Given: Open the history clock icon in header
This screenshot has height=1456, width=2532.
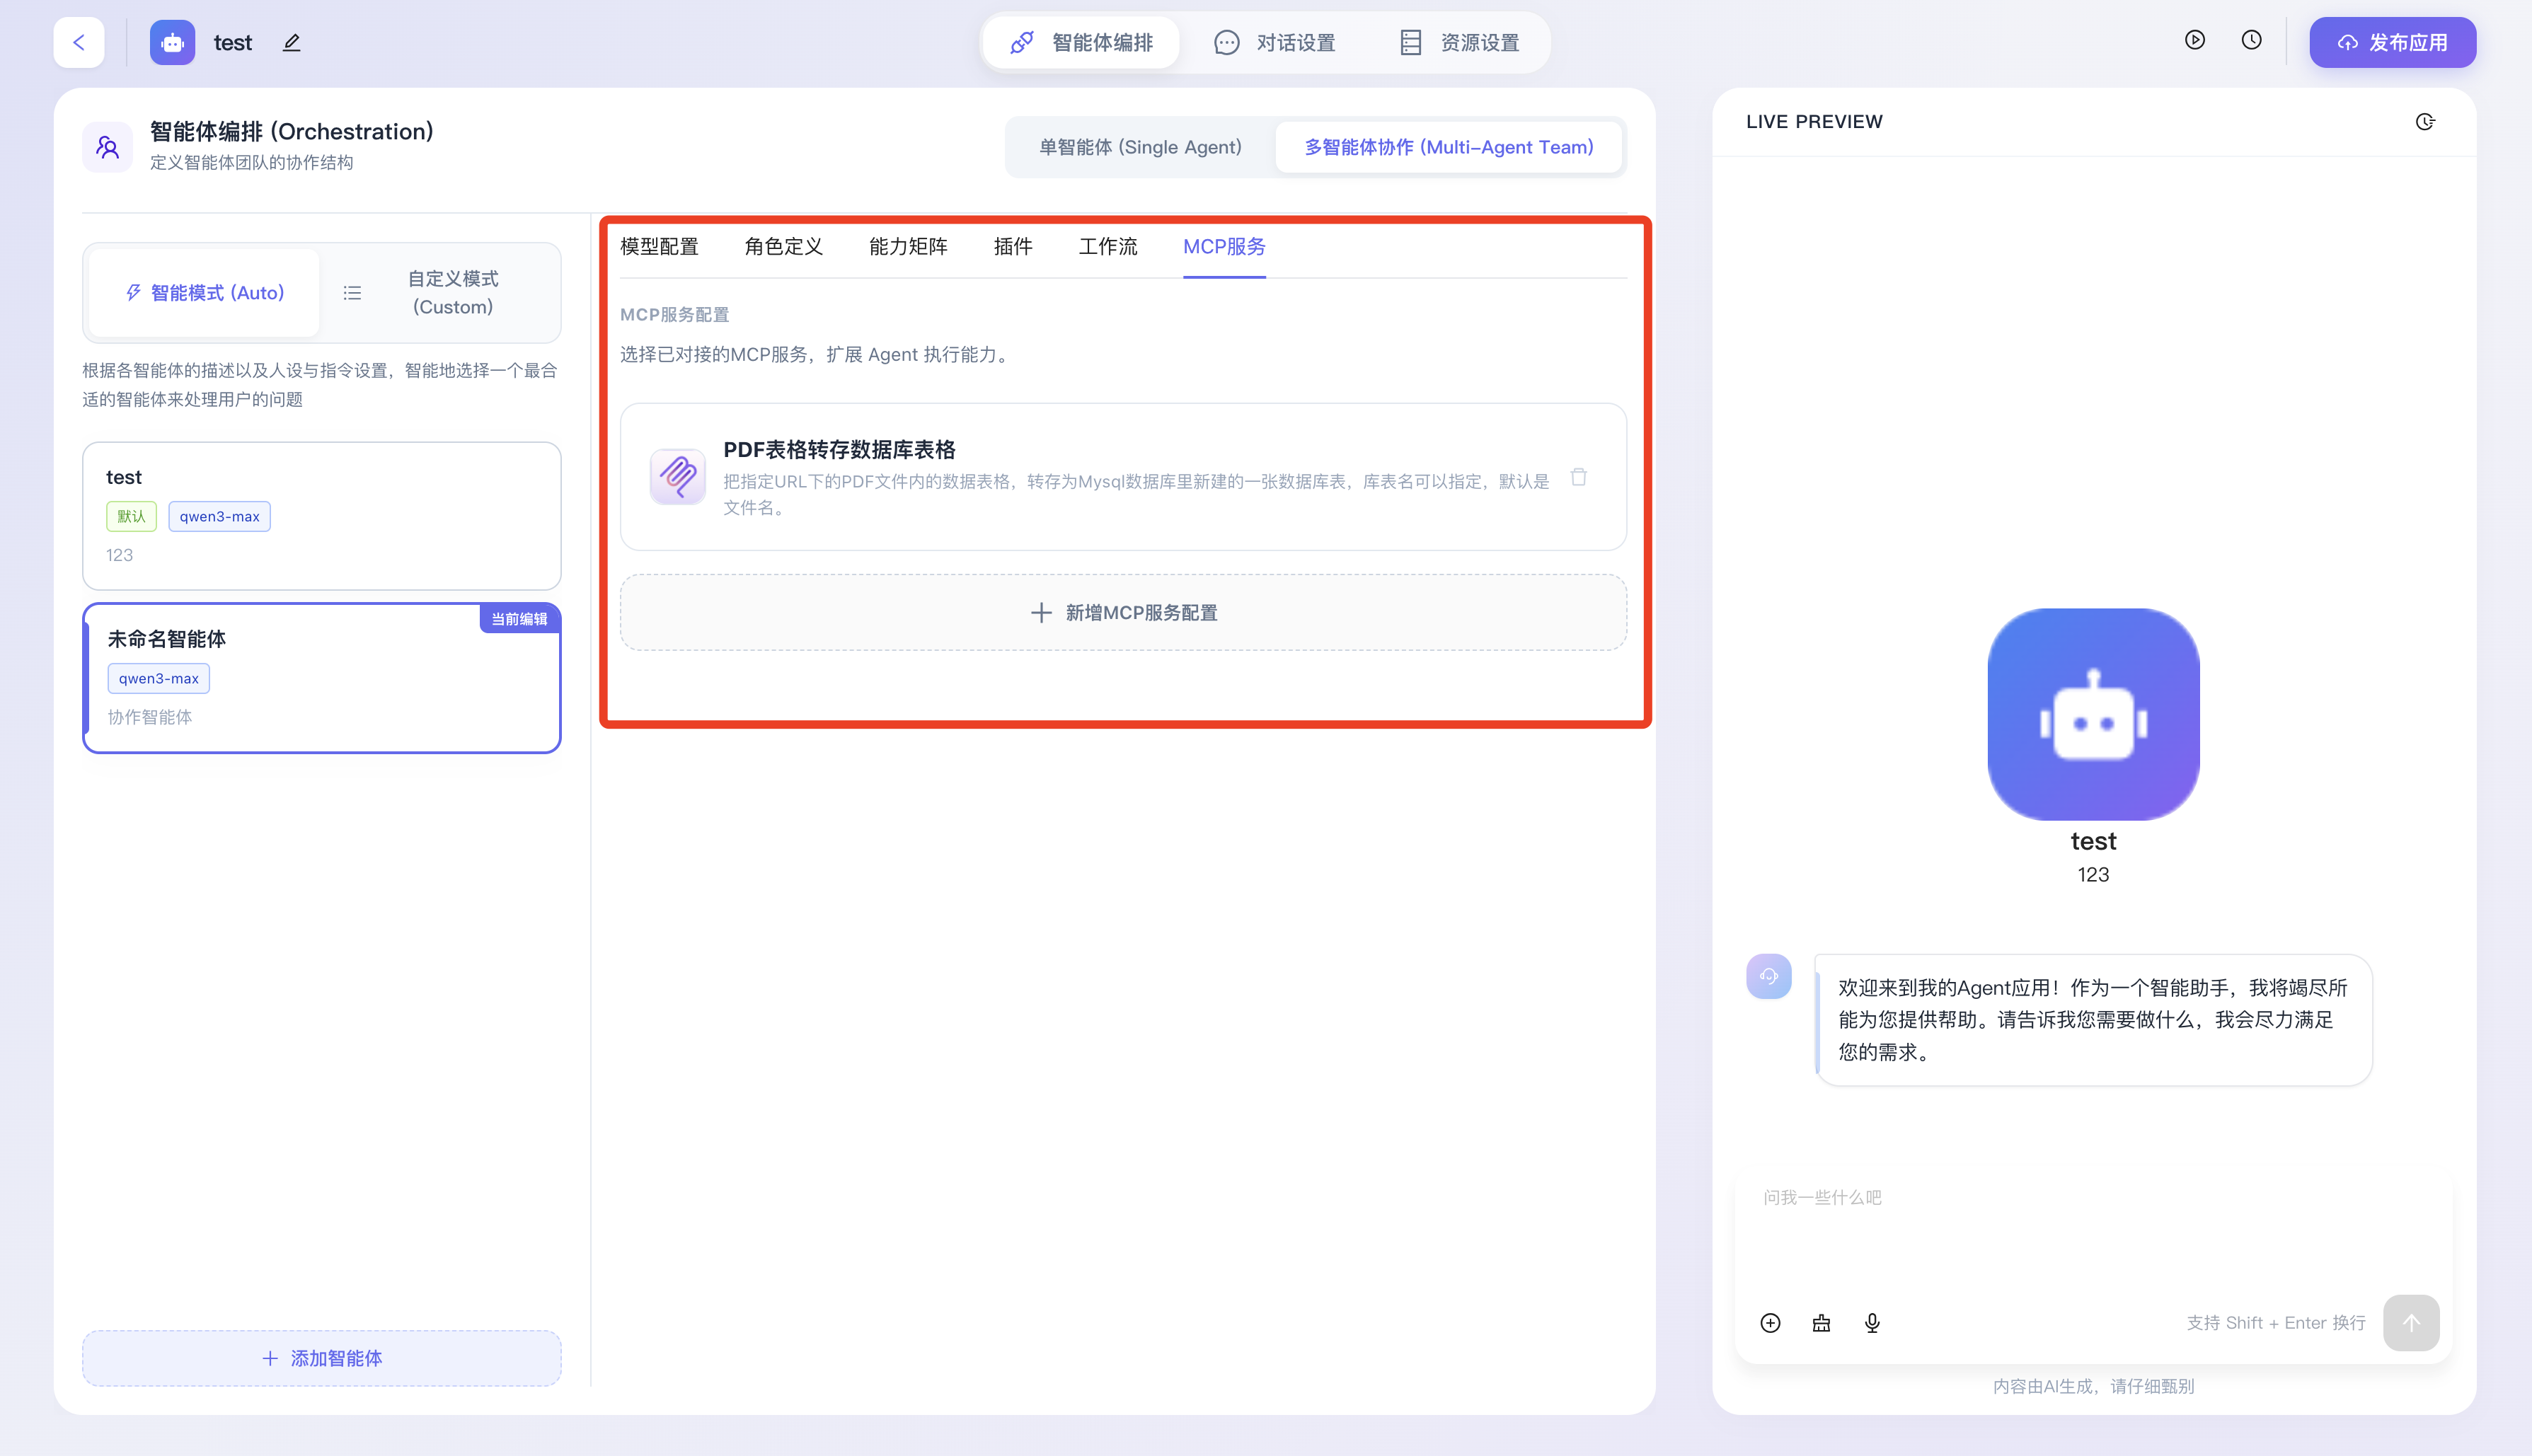Looking at the screenshot, I should [2251, 40].
